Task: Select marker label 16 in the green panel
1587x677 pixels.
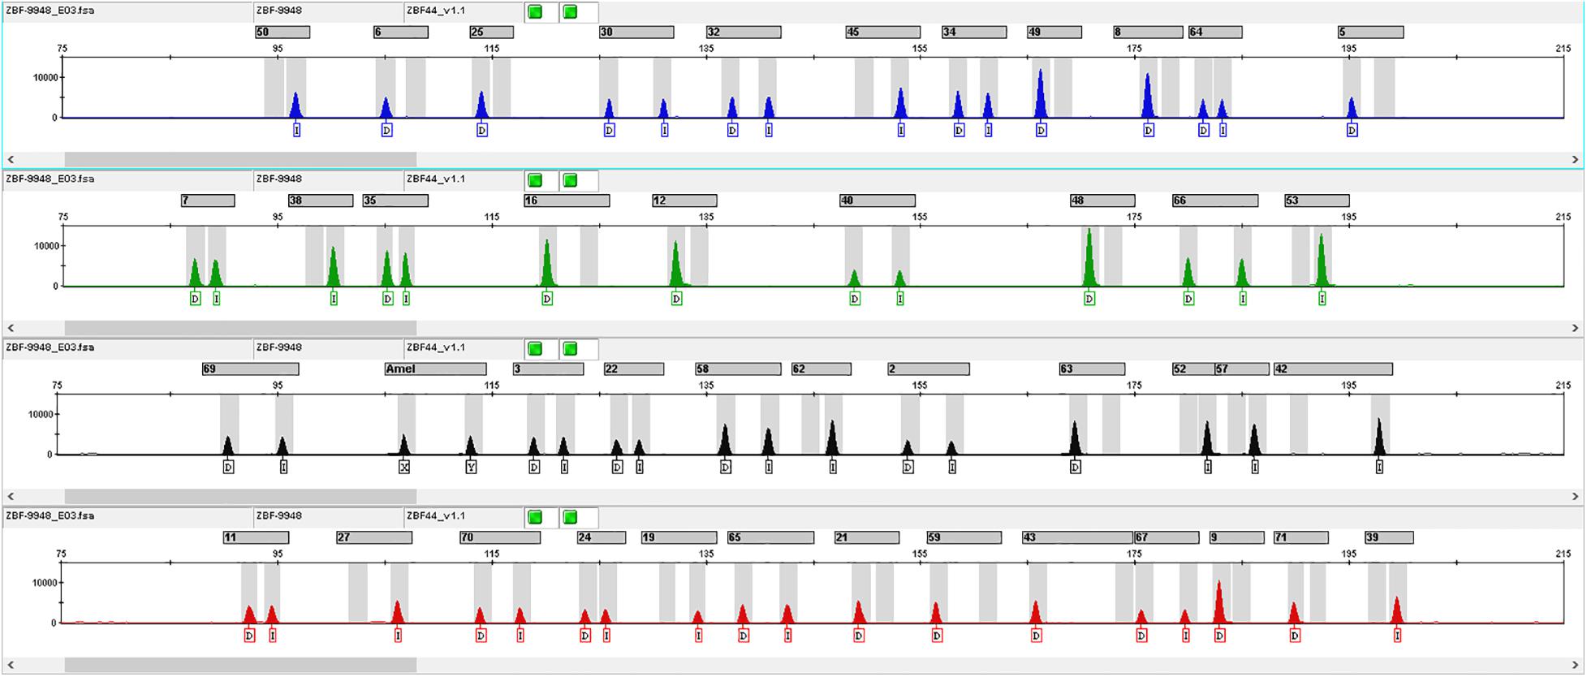Action: (567, 201)
